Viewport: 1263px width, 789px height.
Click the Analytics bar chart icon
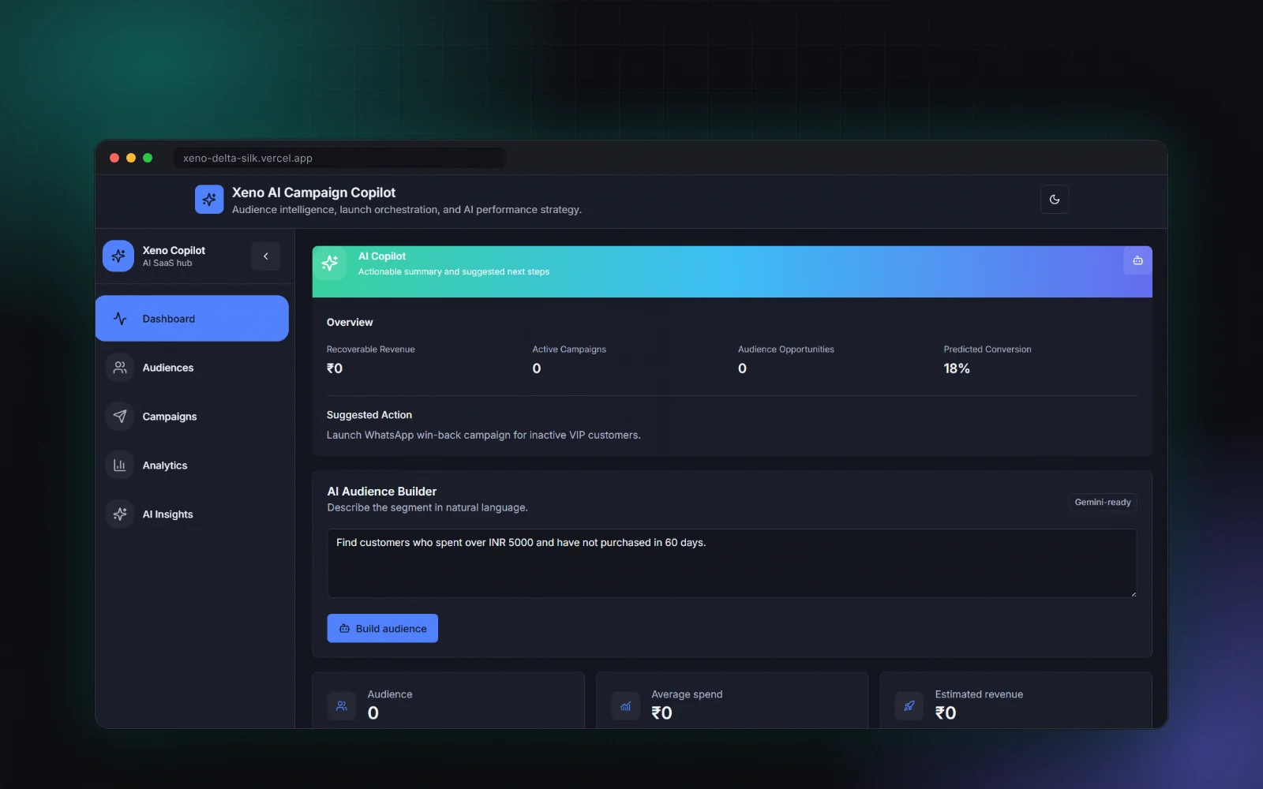tap(120, 466)
